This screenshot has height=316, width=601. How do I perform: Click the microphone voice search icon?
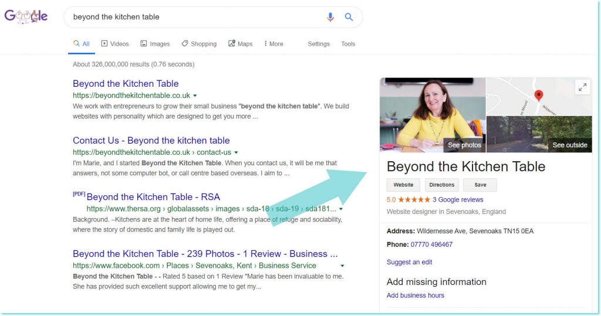[x=330, y=17]
